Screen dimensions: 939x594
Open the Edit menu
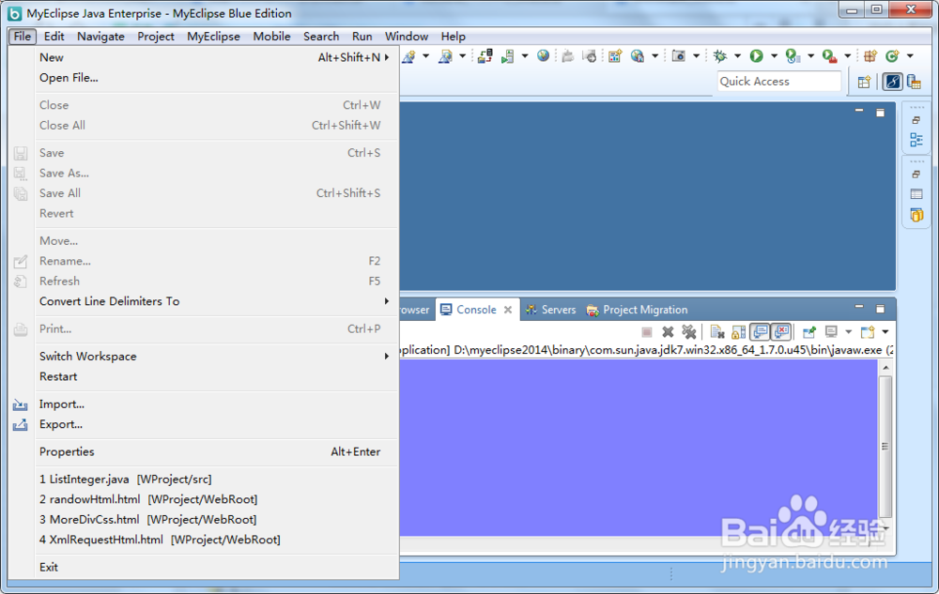pos(54,37)
